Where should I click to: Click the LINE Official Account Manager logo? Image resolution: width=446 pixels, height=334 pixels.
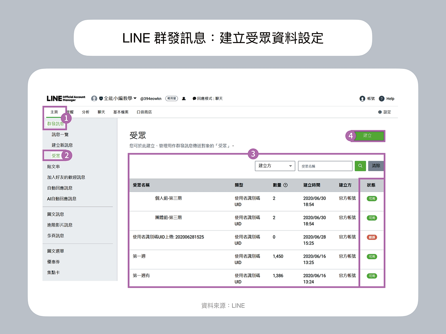point(66,98)
